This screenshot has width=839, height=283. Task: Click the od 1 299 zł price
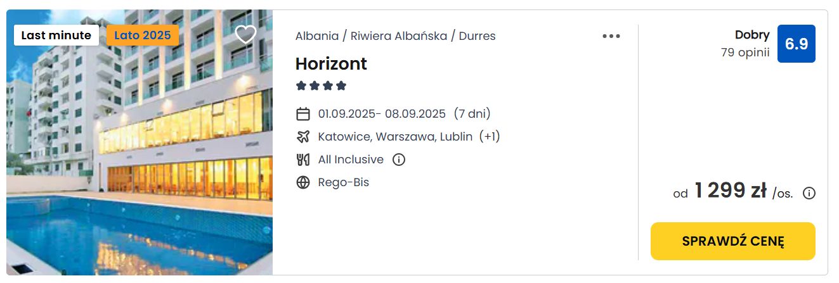[x=729, y=191]
